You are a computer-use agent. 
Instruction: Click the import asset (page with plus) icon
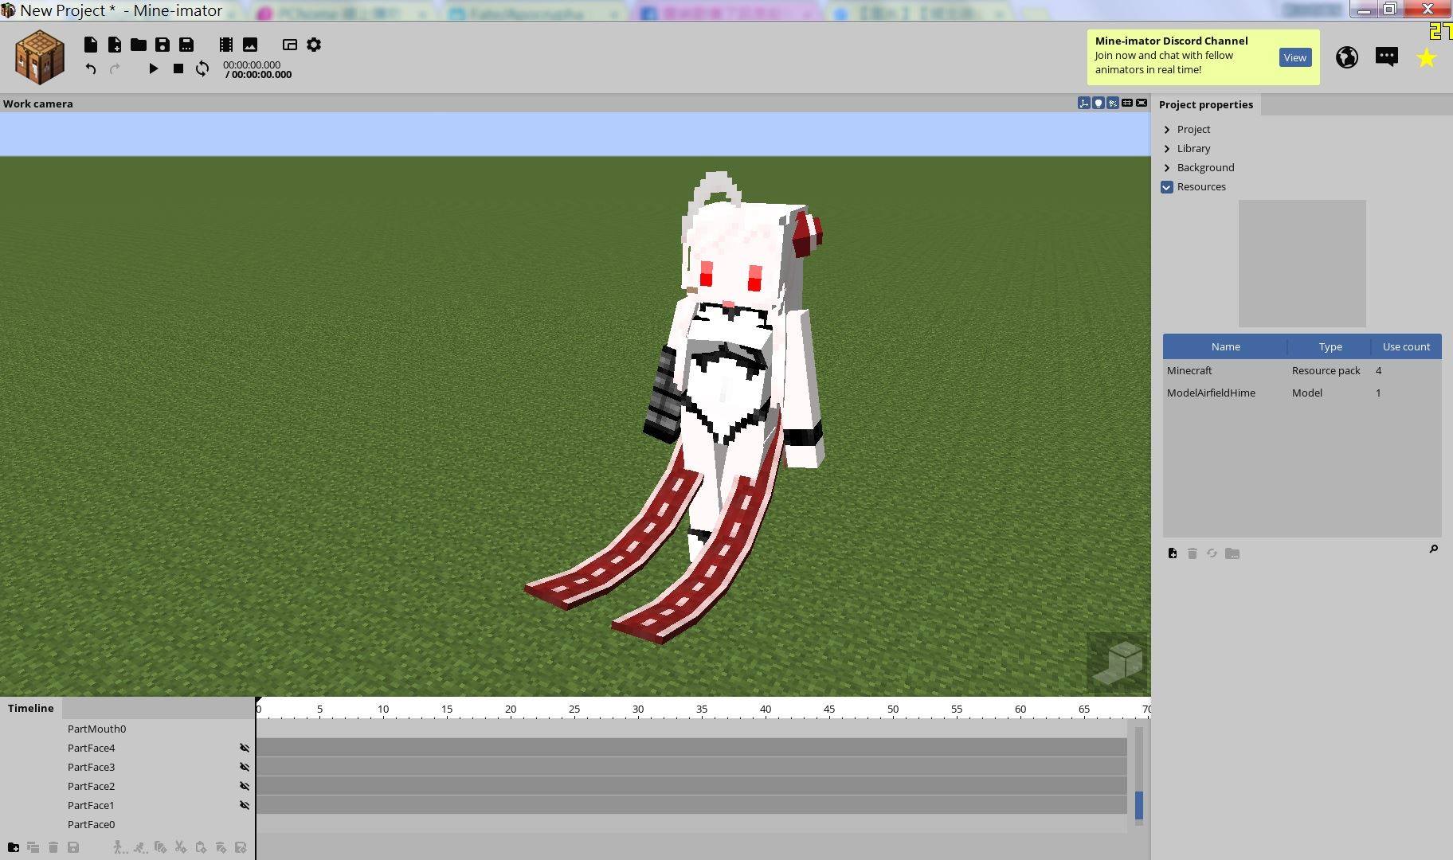click(115, 45)
